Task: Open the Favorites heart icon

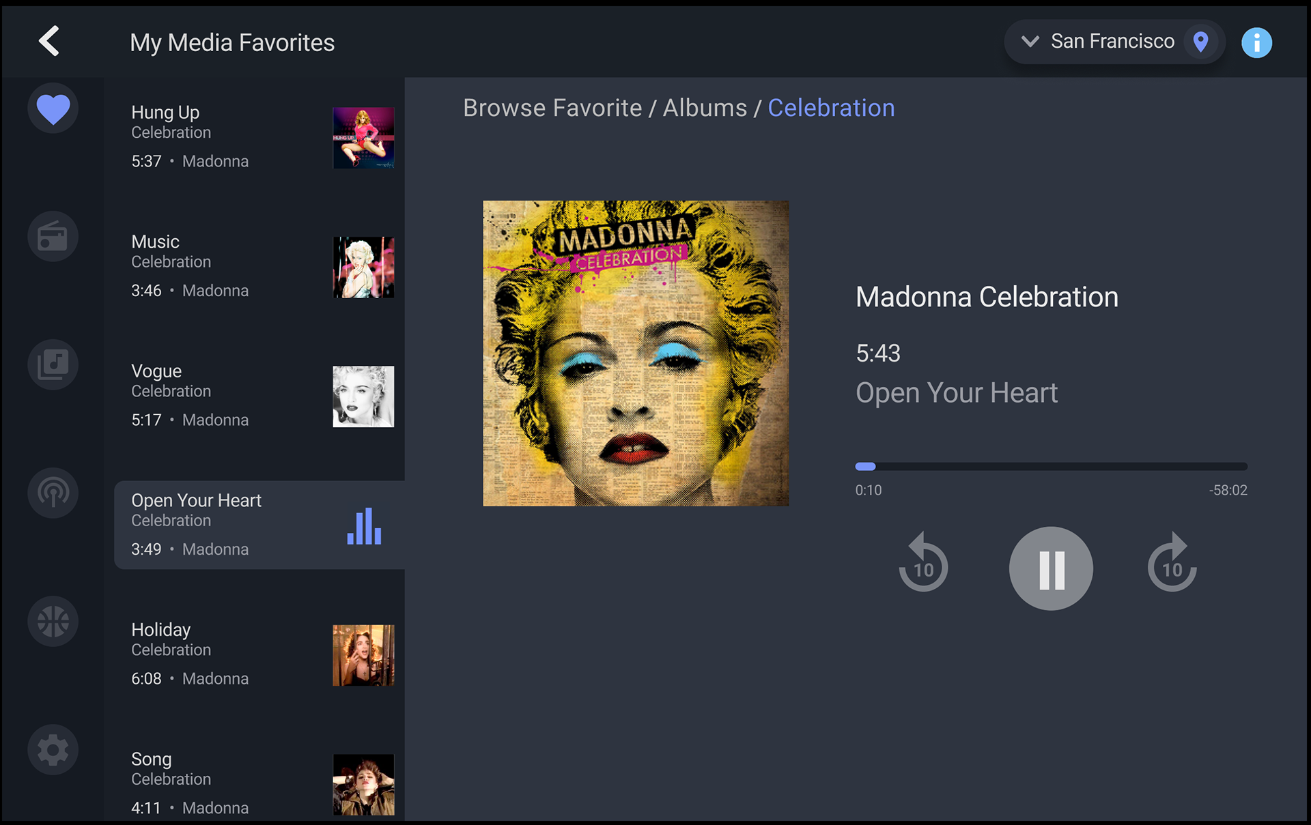Action: coord(53,108)
